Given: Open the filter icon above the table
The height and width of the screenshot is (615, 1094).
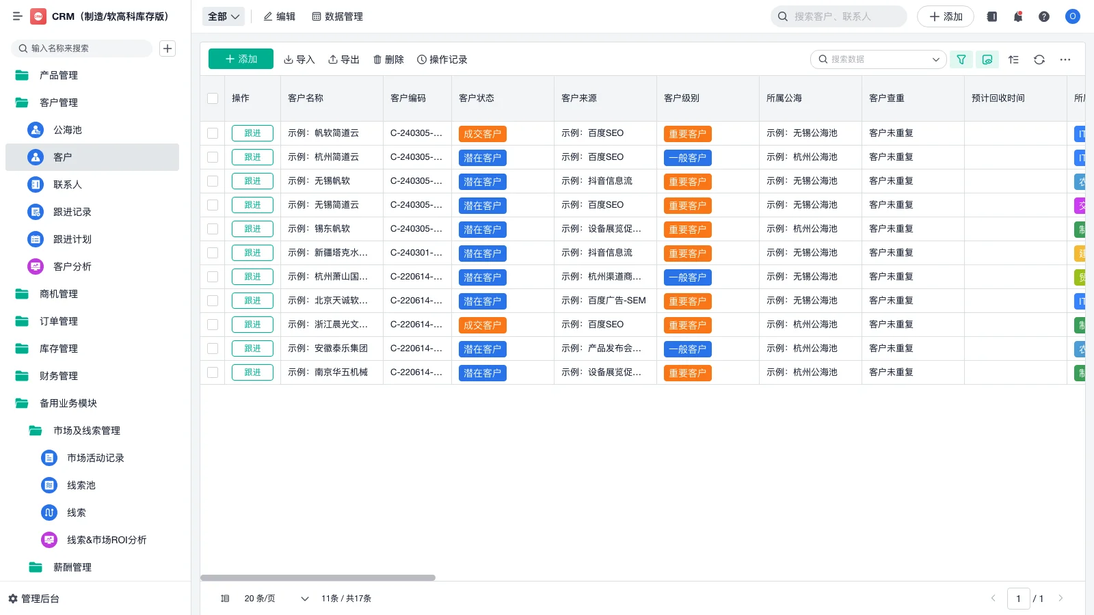Looking at the screenshot, I should click(x=961, y=59).
